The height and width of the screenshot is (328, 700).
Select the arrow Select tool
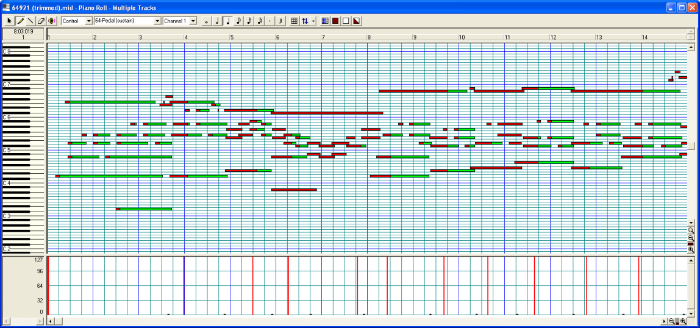10,21
